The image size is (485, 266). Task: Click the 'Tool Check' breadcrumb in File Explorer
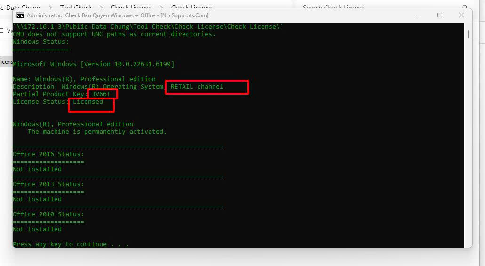[76, 7]
